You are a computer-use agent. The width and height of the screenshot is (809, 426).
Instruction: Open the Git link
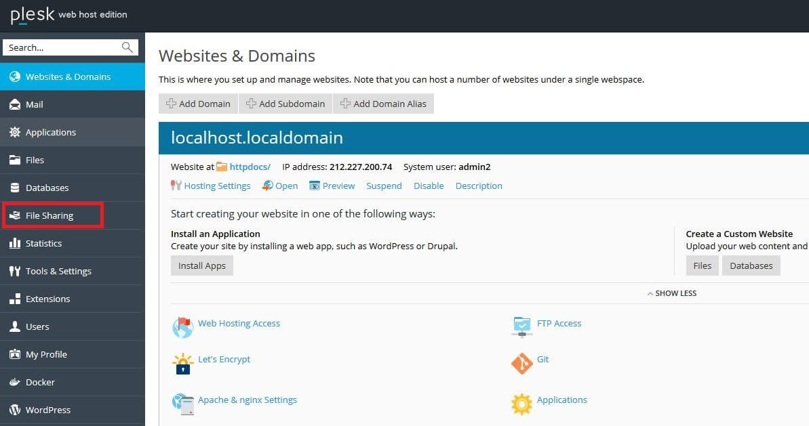click(x=542, y=360)
